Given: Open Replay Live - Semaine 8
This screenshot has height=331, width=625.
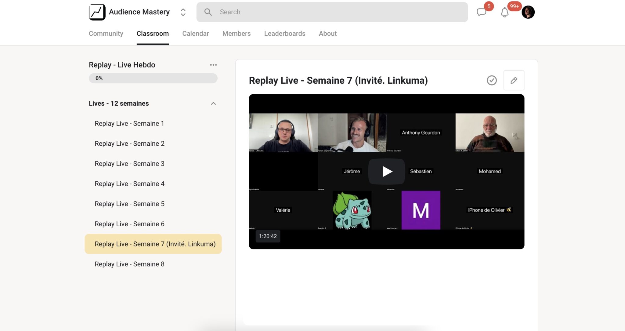Looking at the screenshot, I should click(x=153, y=264).
